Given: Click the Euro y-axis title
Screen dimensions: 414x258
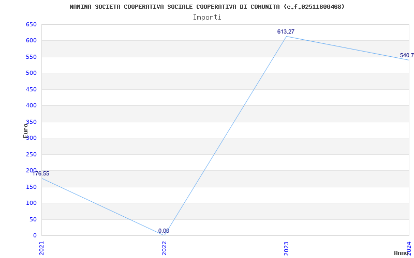Looking at the screenshot, I should [x=25, y=131].
